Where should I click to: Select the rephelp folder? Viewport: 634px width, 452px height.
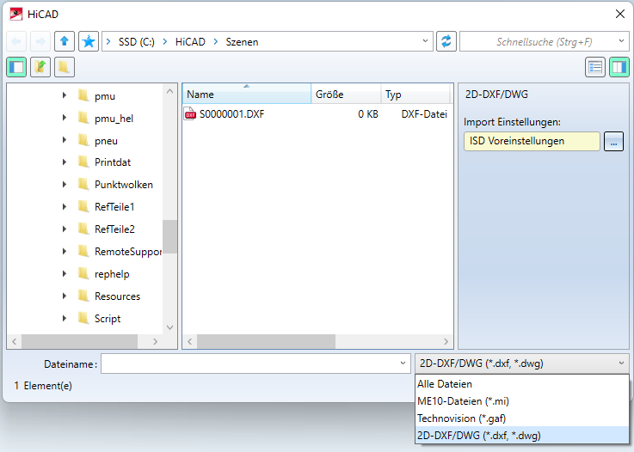(x=112, y=274)
